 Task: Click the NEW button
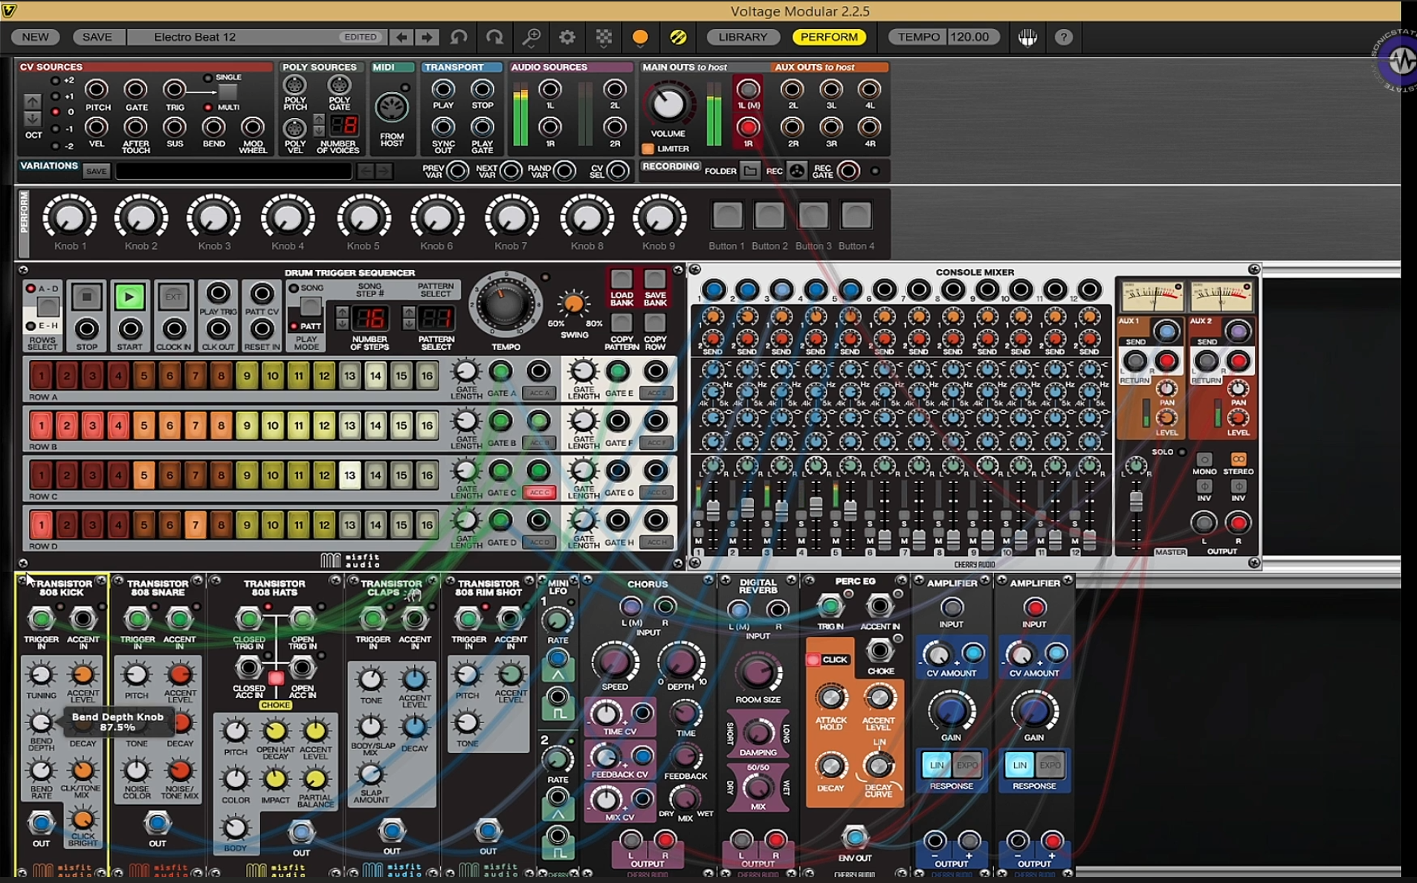pos(35,36)
